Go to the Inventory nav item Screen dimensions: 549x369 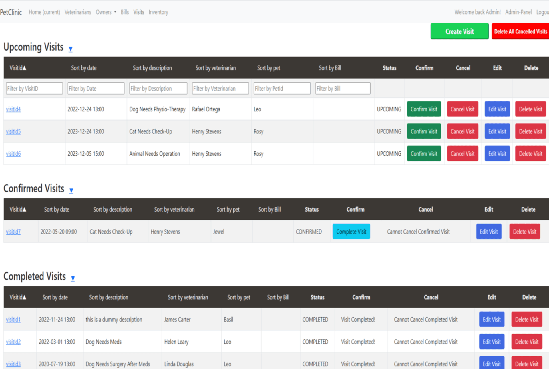(x=158, y=12)
